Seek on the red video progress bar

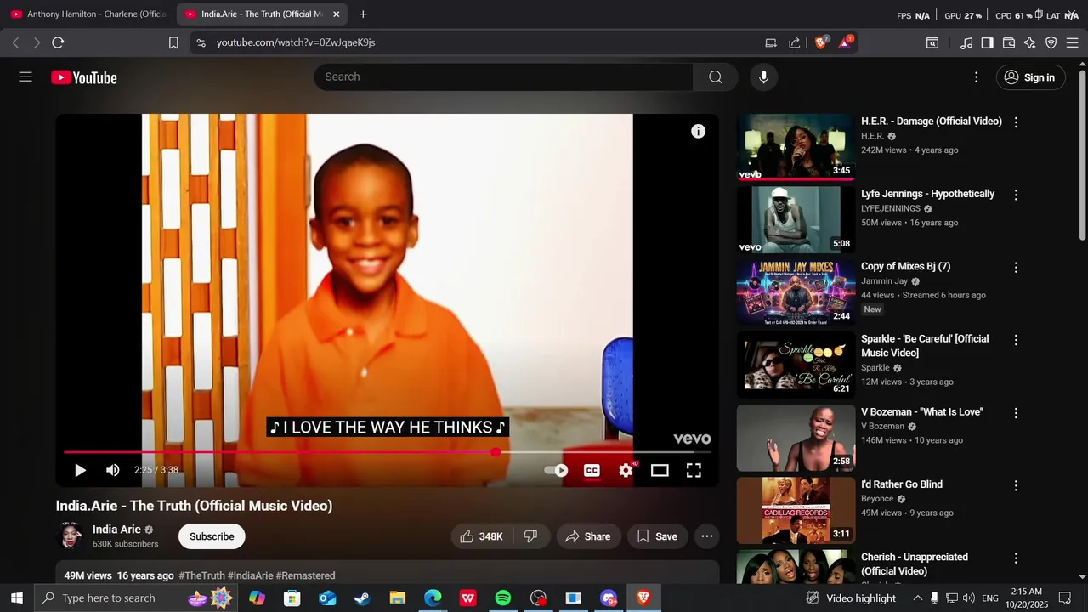[x=387, y=452]
